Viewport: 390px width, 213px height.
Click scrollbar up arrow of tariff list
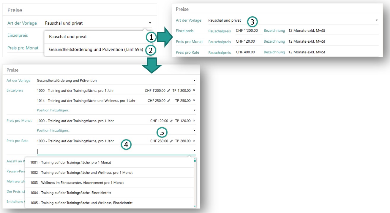coord(195,159)
